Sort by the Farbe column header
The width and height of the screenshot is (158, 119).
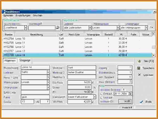pos(133,34)
